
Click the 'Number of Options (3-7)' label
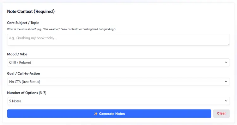coord(27,93)
